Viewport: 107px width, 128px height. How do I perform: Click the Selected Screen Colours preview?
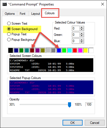(x=51, y=65)
